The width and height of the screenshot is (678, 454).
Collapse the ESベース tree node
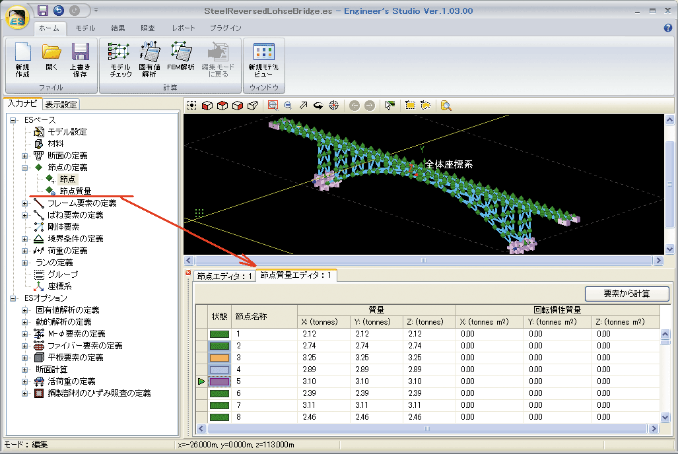point(13,120)
